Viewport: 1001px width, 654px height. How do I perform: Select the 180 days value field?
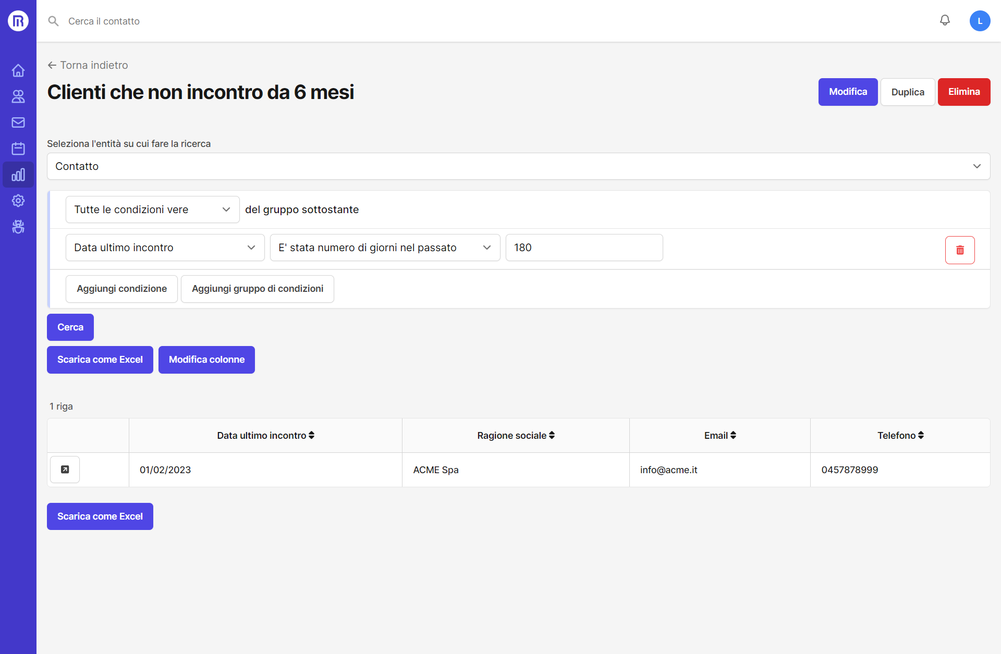[x=583, y=248]
